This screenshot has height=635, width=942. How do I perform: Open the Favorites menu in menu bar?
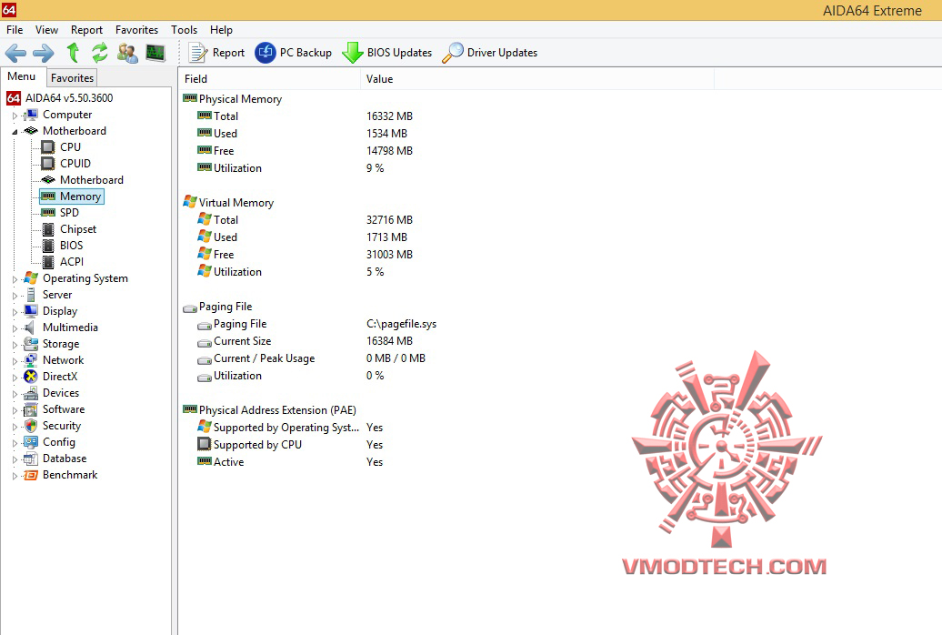pyautogui.click(x=136, y=29)
